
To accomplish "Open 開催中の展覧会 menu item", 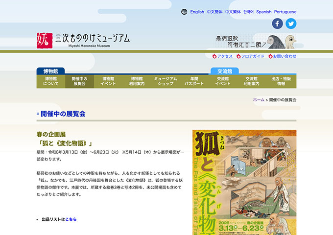I will point(79,81).
